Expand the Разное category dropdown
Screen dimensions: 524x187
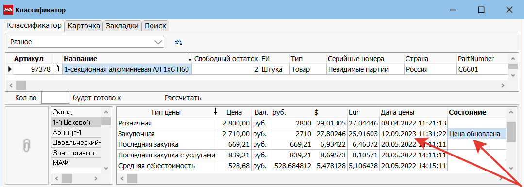158,42
